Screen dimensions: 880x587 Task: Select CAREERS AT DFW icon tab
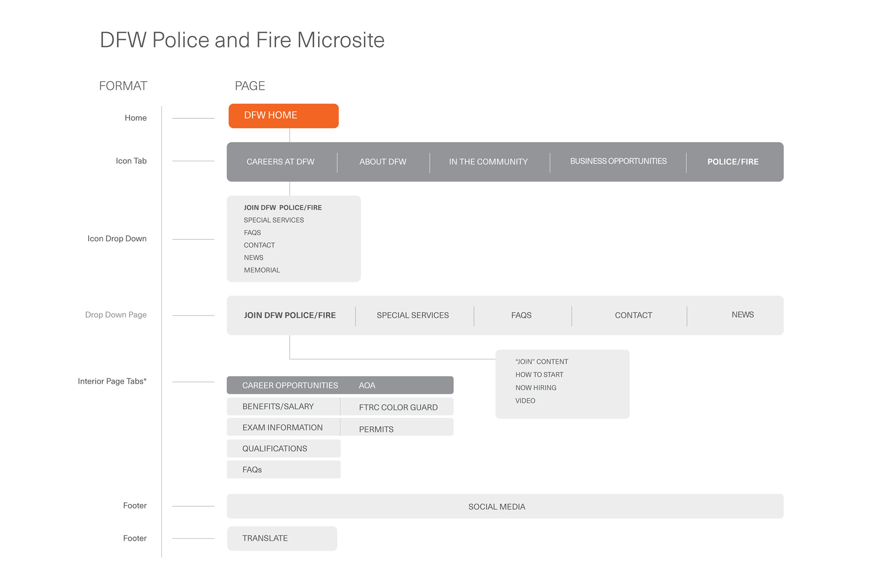pos(280,162)
